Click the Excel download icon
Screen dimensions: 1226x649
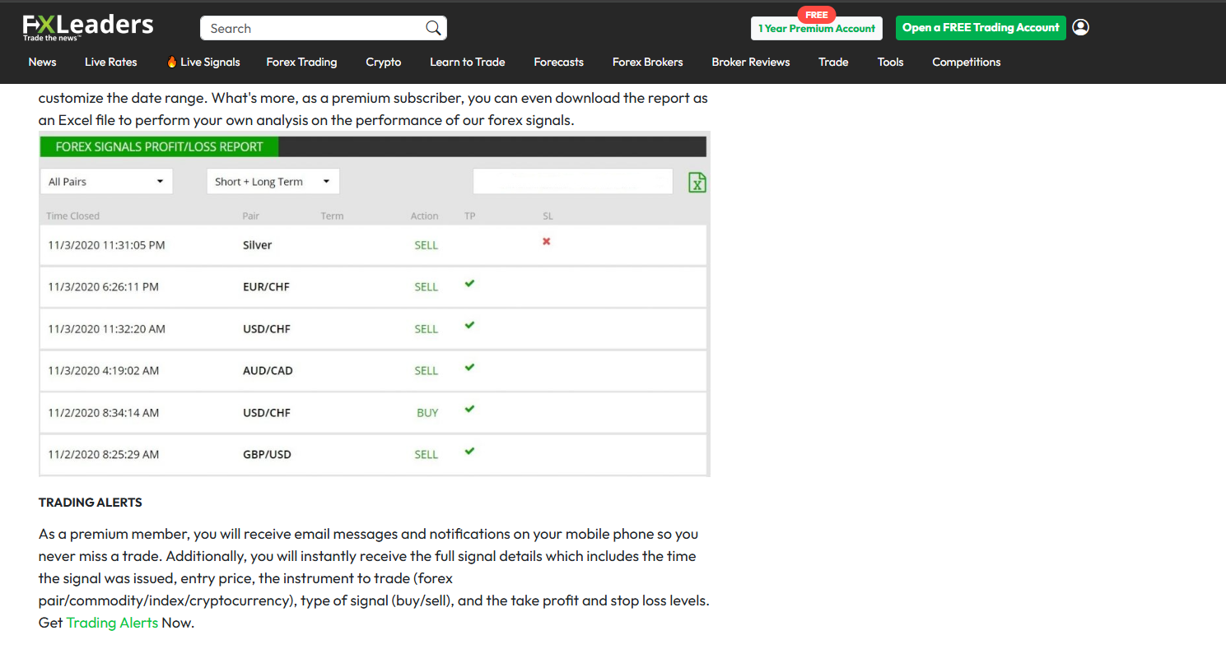click(697, 182)
